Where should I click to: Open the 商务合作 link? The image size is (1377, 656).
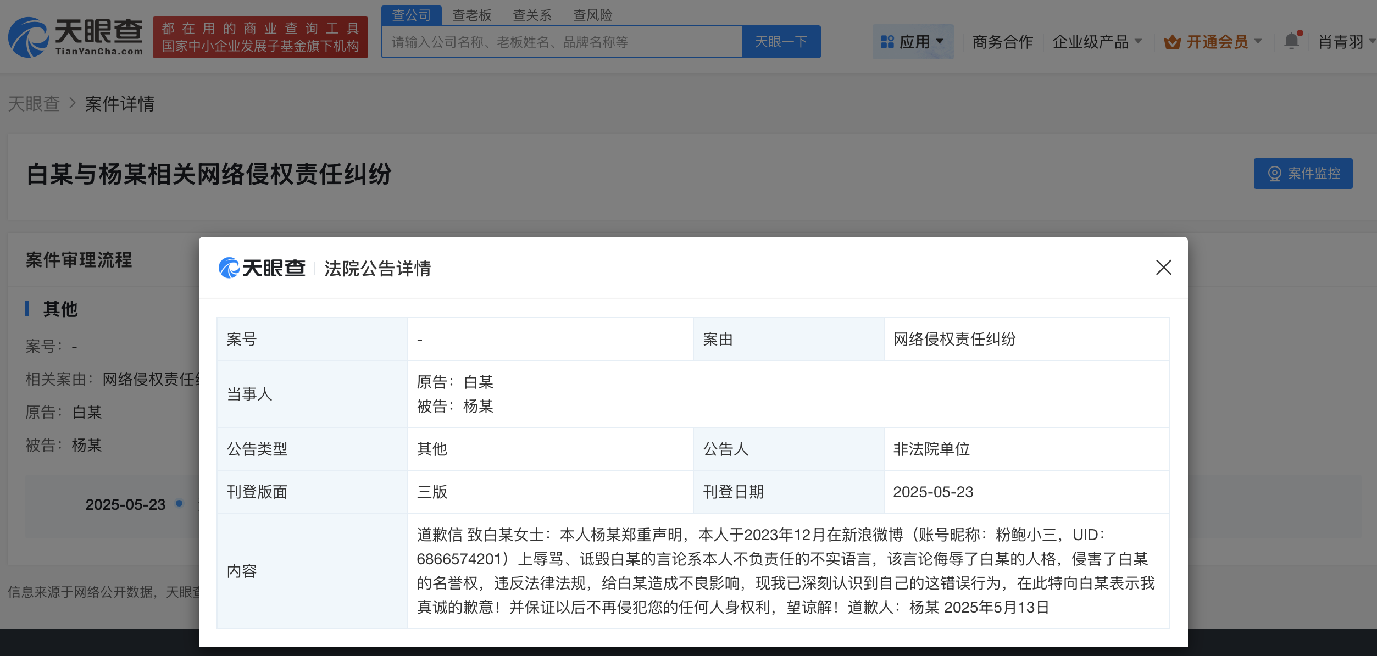[x=1002, y=42]
